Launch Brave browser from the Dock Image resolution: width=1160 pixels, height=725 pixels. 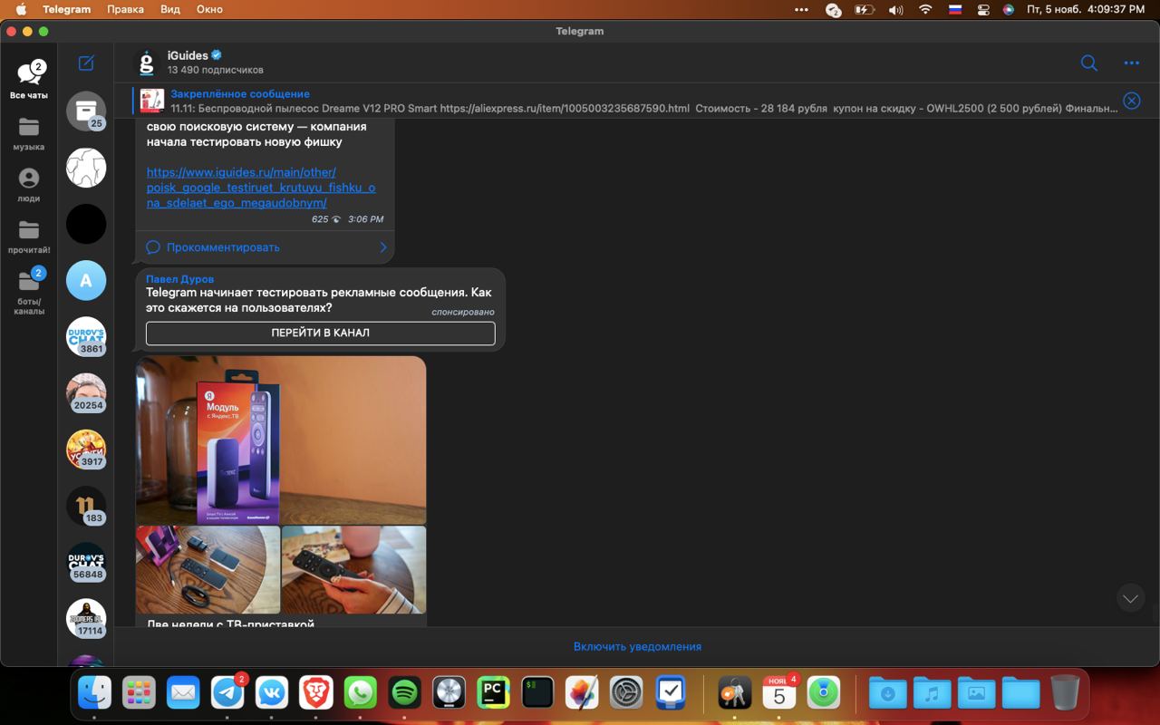[316, 693]
